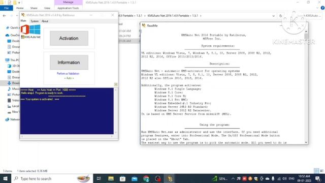Open Explorer help icon
This screenshot has width=325, height=183.
pyautogui.click(x=322, y=8)
